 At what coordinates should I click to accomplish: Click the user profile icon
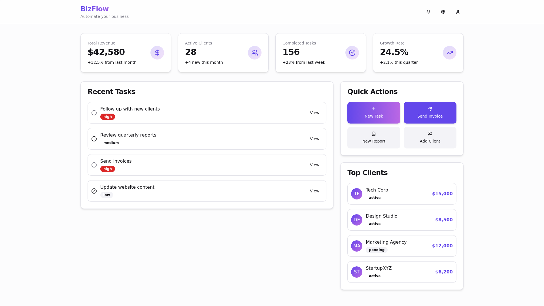[458, 12]
